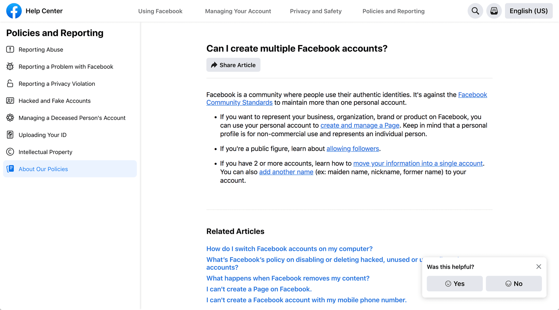Open can't create account with mobile number article
Screen dimensions: 559x310
(x=306, y=300)
